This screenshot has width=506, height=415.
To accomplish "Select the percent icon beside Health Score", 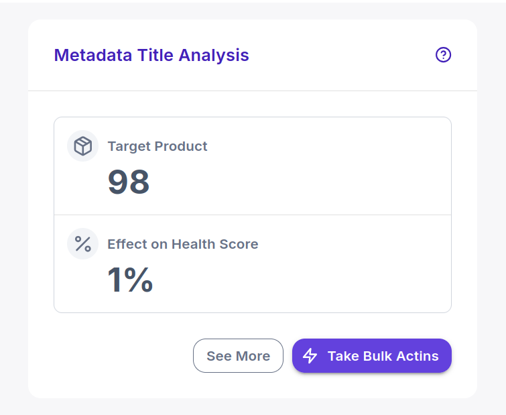I will 82,243.
